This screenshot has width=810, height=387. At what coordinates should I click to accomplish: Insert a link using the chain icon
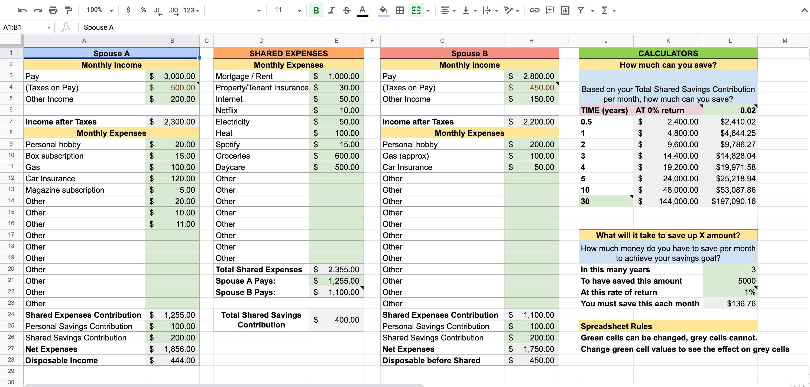[534, 10]
